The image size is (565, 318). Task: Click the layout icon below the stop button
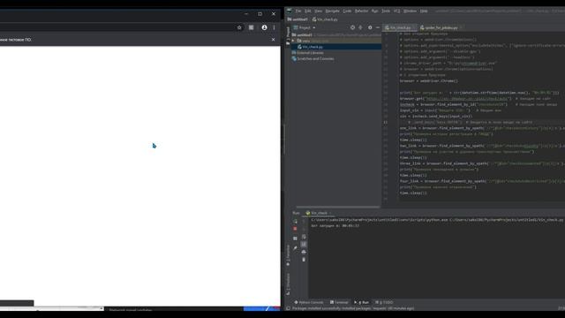[x=295, y=238]
